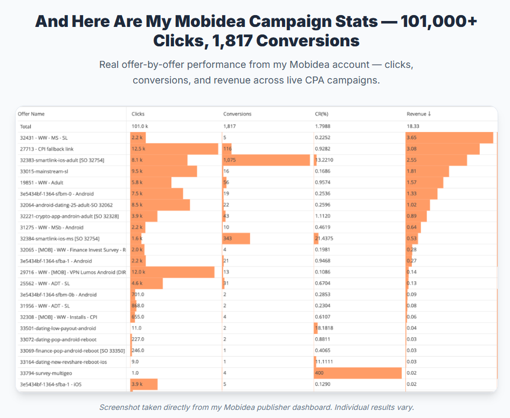Open offer 32383-smartlink-ios-adult
The image size is (510, 418).
tap(62, 160)
